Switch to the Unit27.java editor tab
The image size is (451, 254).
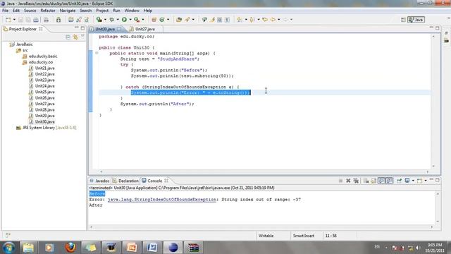pos(144,29)
